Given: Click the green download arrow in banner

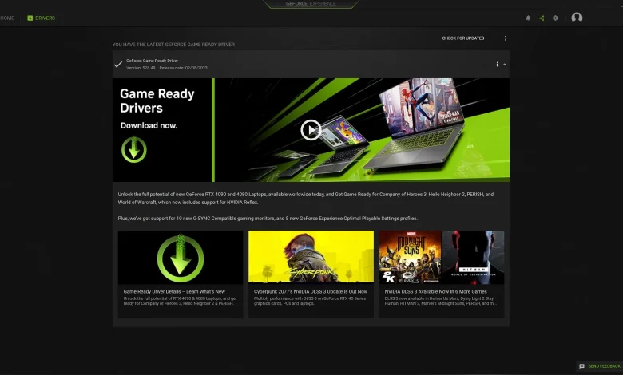Looking at the screenshot, I should coord(133,150).
